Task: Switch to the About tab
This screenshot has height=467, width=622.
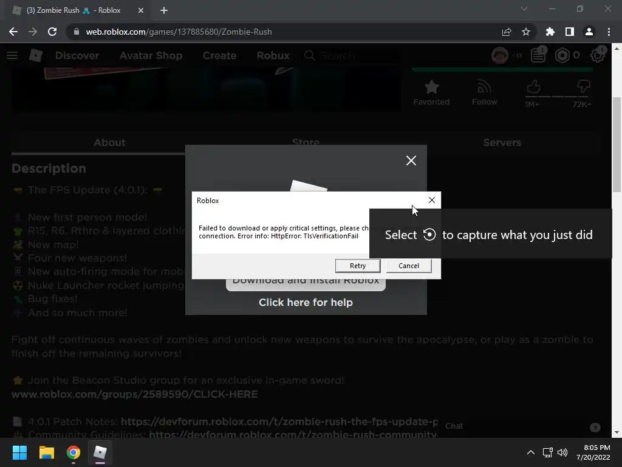Action: point(109,142)
